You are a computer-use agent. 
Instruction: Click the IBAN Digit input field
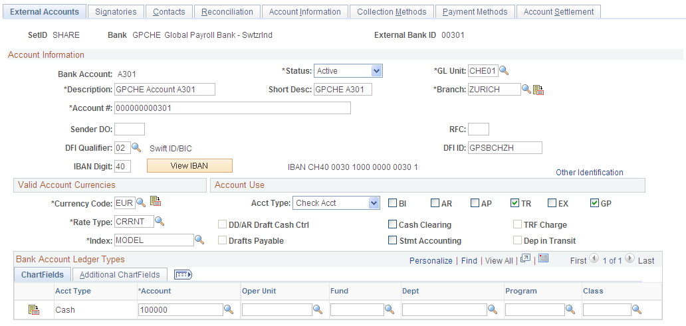(x=123, y=166)
